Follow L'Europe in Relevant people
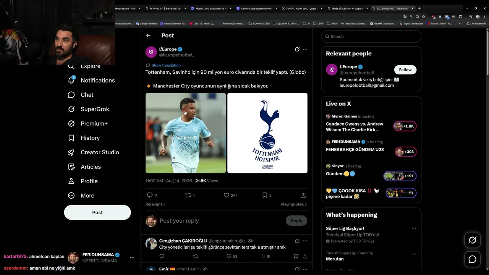This screenshot has height=275, width=489. pos(405,70)
